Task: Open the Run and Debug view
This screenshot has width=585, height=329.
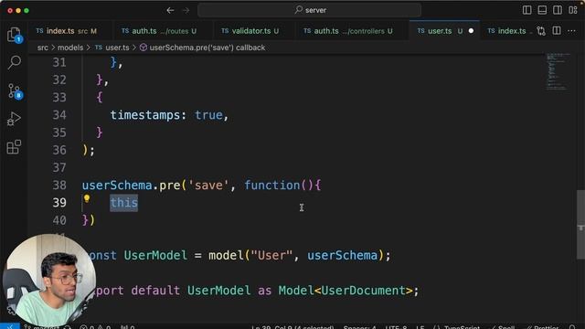Action: [15, 119]
